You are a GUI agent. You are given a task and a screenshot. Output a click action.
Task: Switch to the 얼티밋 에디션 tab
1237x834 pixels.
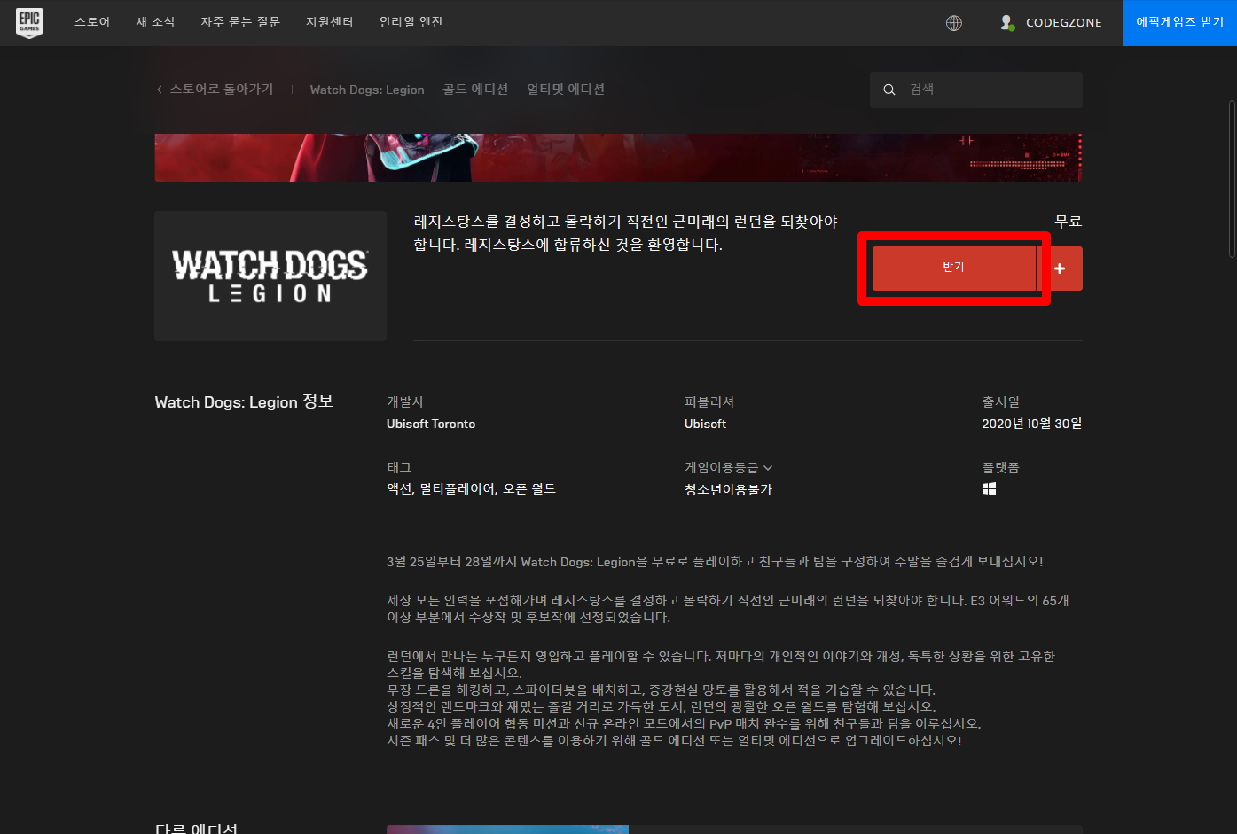click(566, 90)
